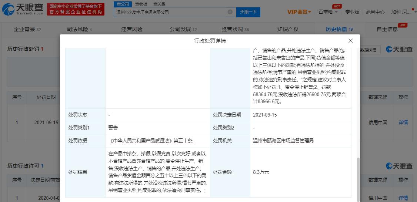Click the dialog vertical scrollbar thumb
The height and width of the screenshot is (202, 417).
pos(358,179)
